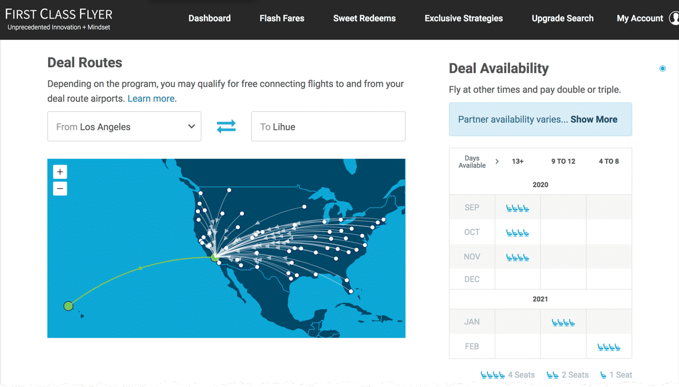Expand partner availability with Show More

pos(594,119)
